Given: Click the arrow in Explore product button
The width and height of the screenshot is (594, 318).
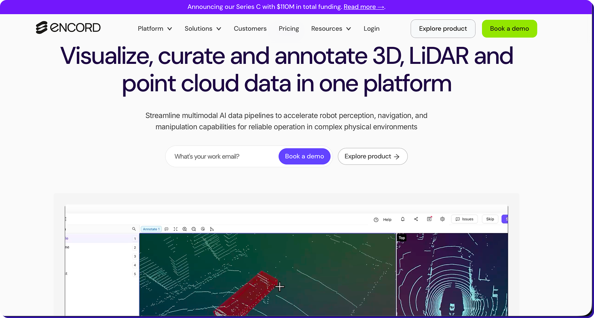Looking at the screenshot, I should (x=397, y=157).
